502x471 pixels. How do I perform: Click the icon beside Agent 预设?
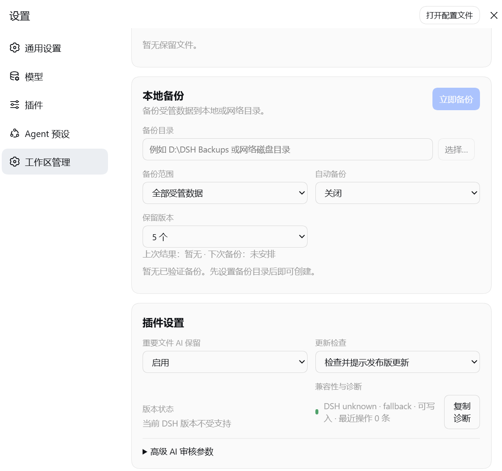[14, 133]
